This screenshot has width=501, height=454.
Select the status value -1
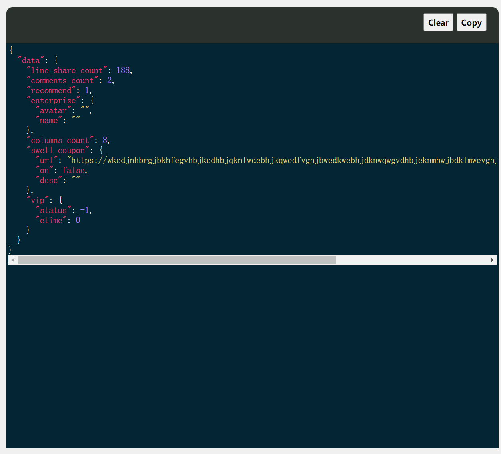tap(84, 210)
